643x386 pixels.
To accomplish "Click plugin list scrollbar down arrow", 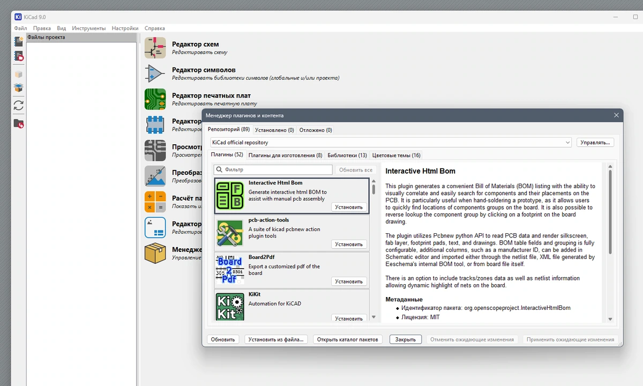I will 373,317.
